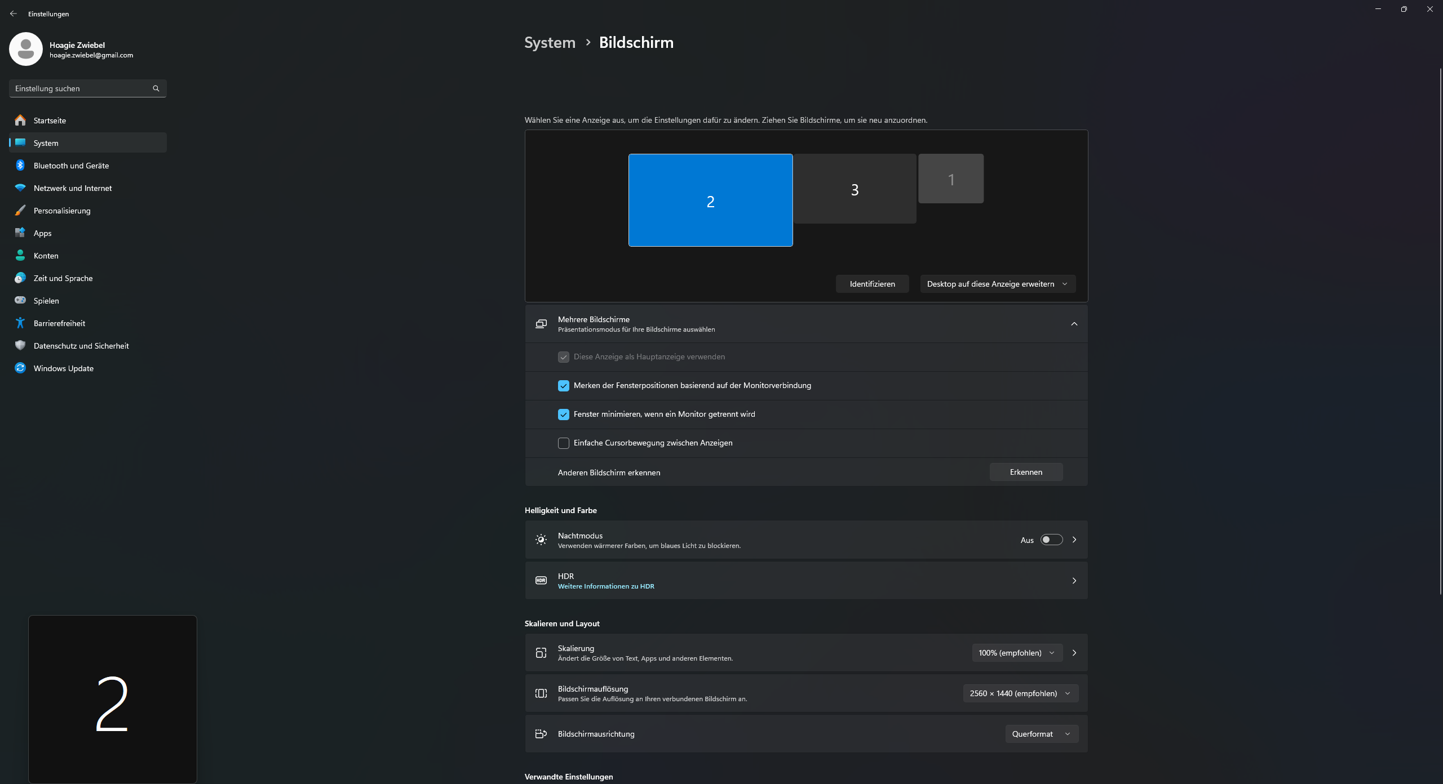Click the Barrierefreiheit accessibility icon
Screen dimensions: 1443x784
tap(20, 323)
